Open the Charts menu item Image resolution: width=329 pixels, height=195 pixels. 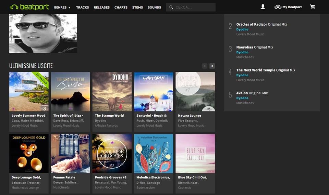point(121,7)
